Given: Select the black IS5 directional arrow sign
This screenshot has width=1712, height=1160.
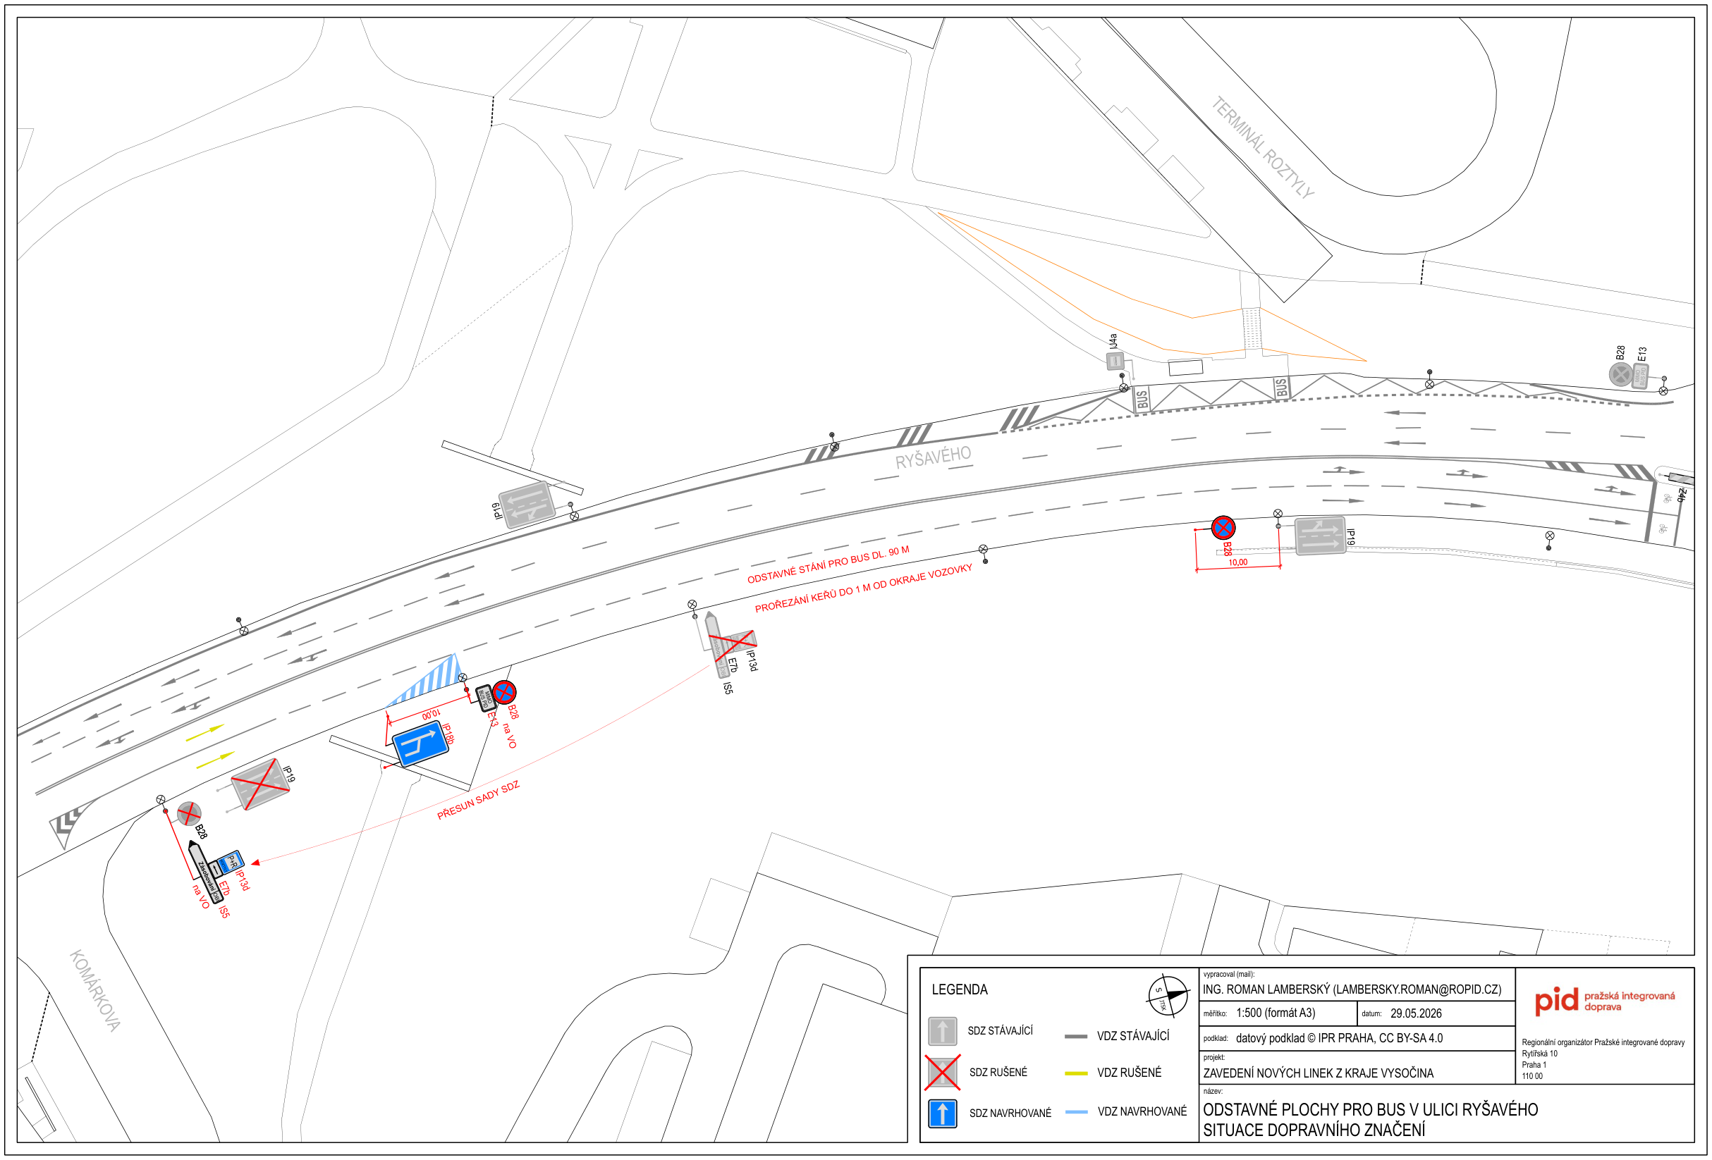Looking at the screenshot, I should click(x=205, y=872).
